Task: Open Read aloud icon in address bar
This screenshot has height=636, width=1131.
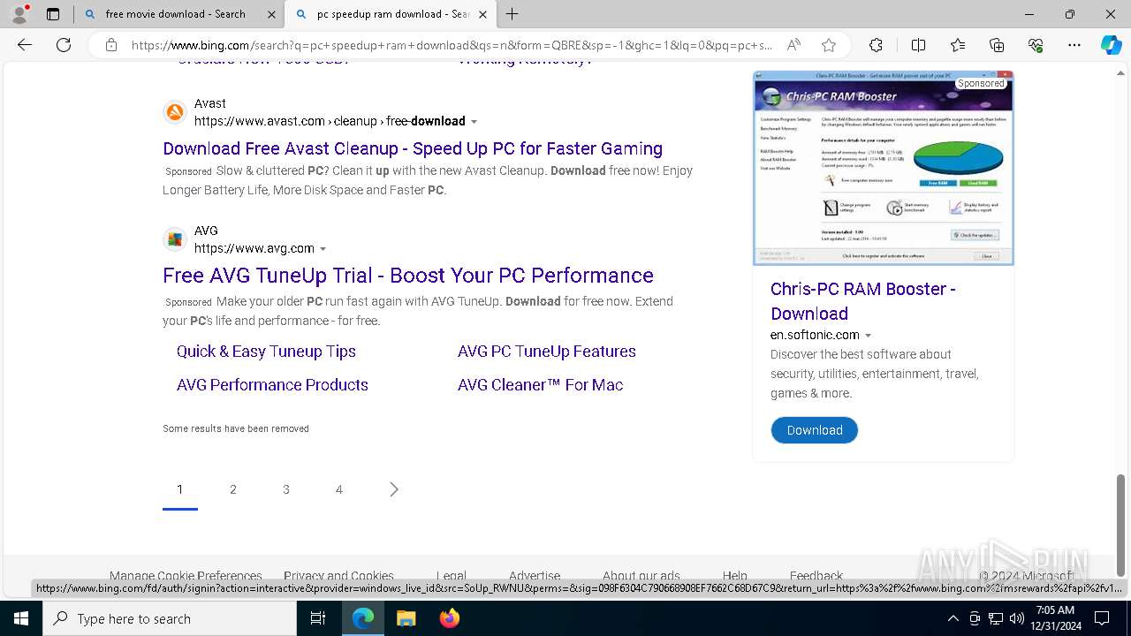Action: (x=793, y=45)
